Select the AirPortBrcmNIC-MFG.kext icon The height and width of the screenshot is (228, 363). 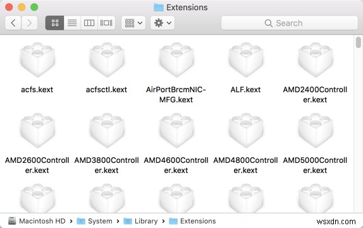click(176, 59)
